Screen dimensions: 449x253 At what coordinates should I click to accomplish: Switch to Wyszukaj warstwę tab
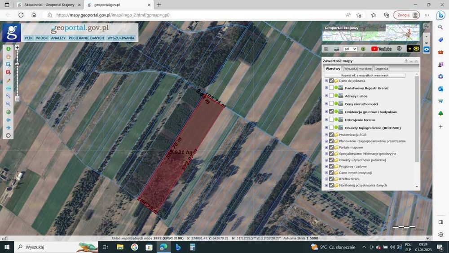click(x=358, y=68)
